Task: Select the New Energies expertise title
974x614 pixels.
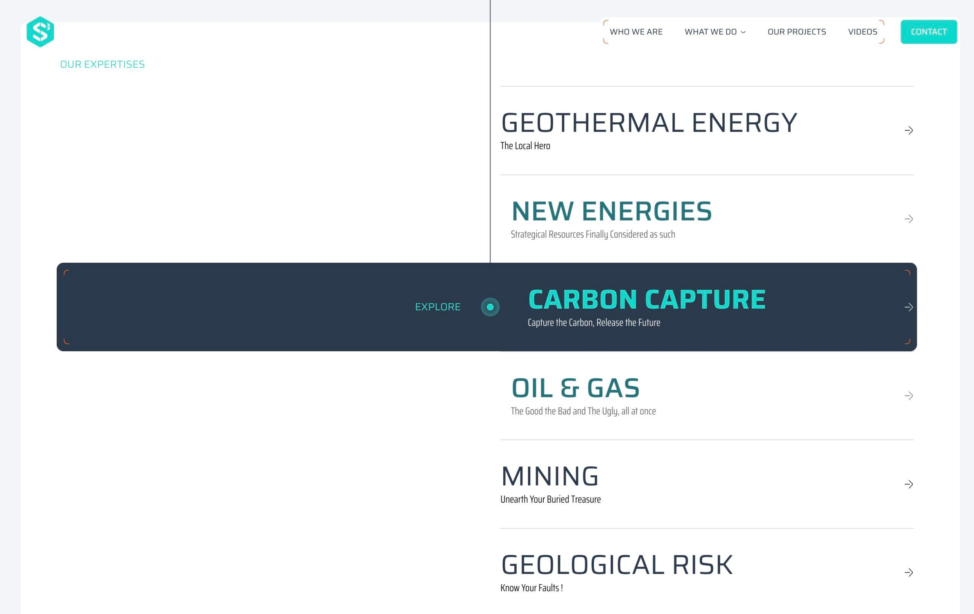Action: point(611,211)
